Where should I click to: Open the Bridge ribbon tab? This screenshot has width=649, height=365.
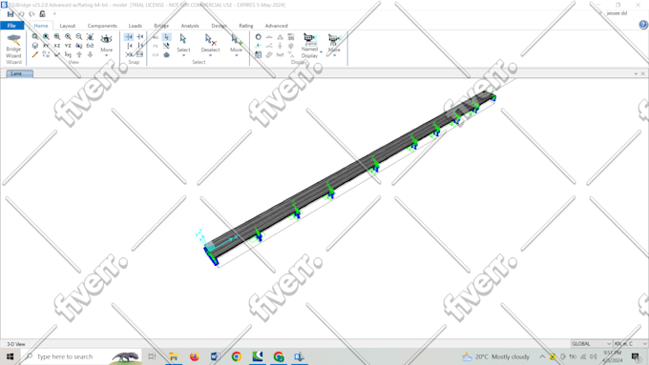[161, 26]
